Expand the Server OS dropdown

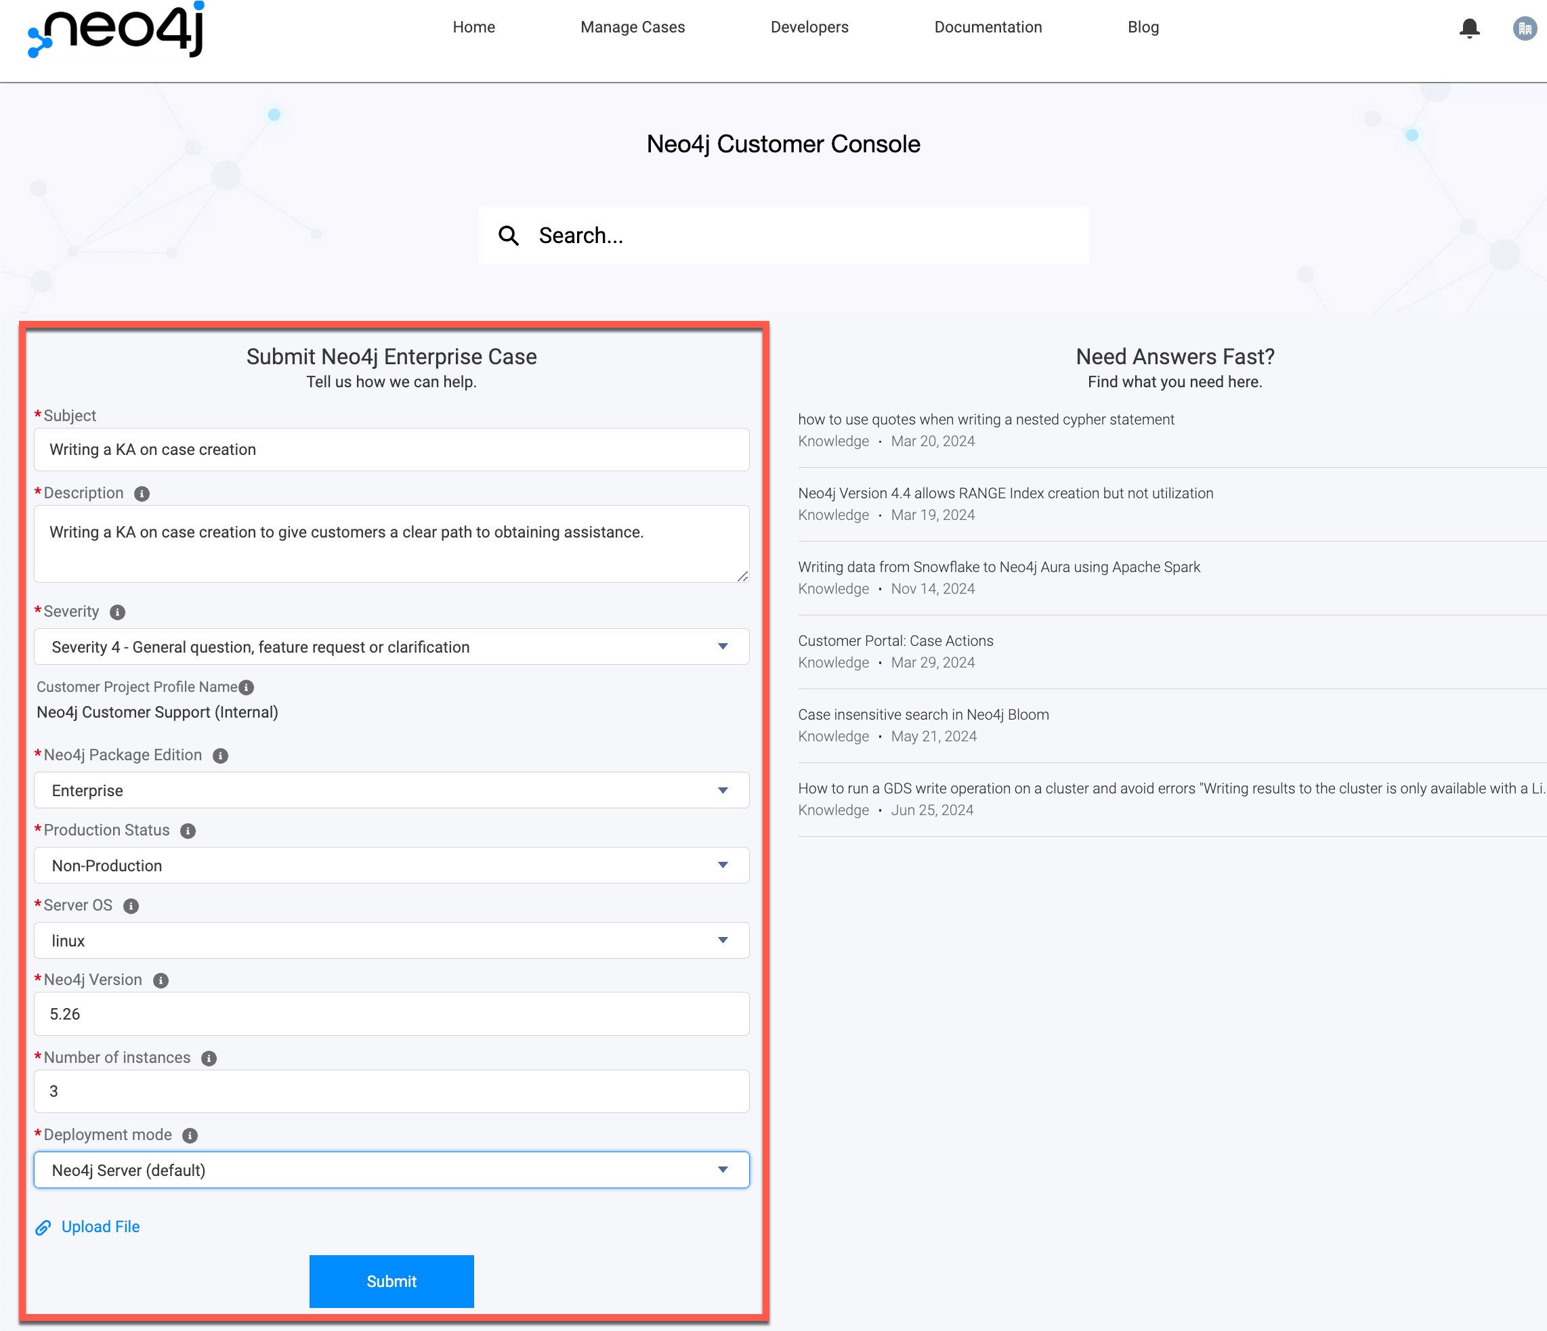pyautogui.click(x=391, y=941)
